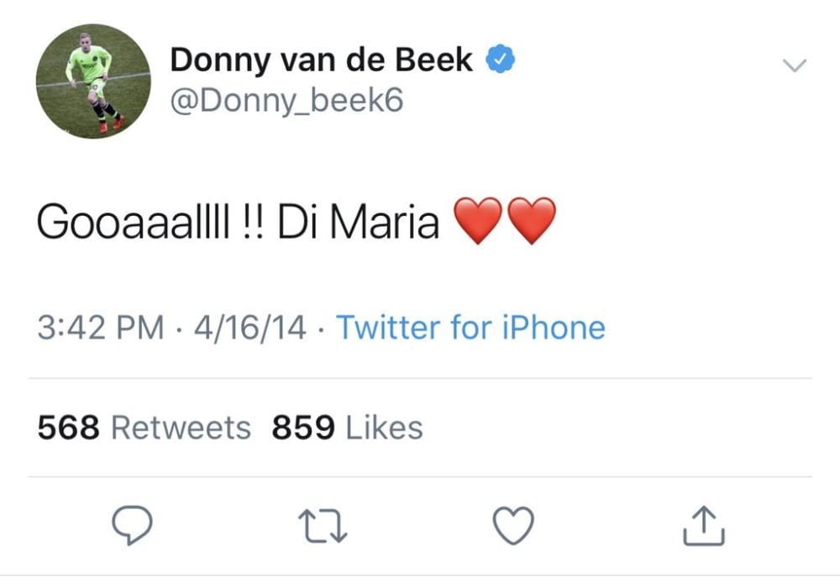Click the 3:42 PM timestamp
The height and width of the screenshot is (578, 840).
(100, 327)
